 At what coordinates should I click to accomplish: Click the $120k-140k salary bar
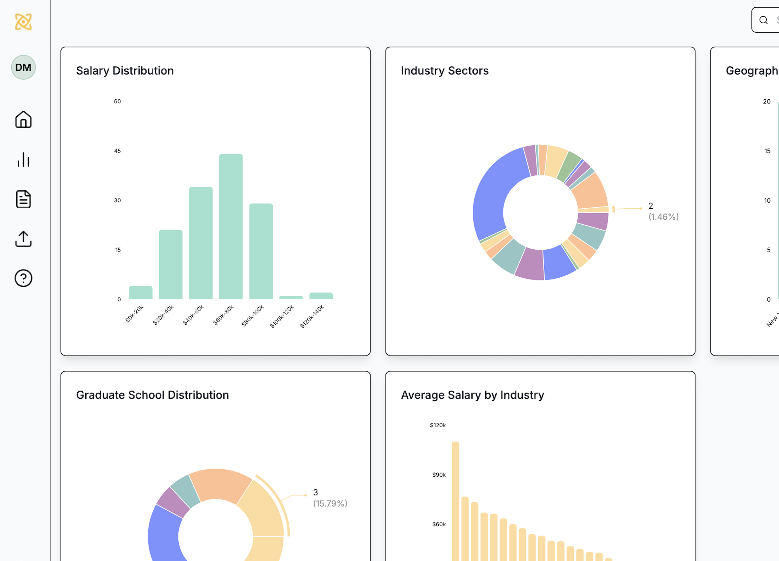(321, 296)
